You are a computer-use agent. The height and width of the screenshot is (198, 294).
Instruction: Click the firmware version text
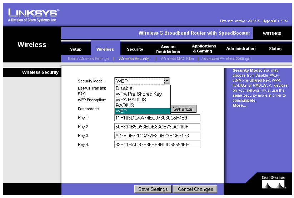click(x=254, y=21)
